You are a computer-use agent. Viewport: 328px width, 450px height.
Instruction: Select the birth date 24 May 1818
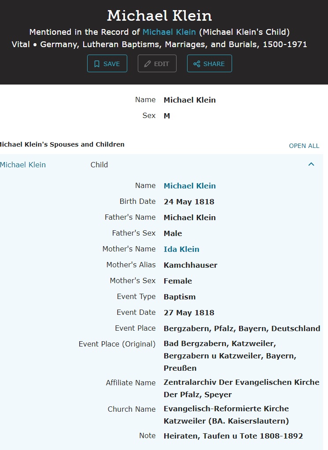[x=189, y=202]
